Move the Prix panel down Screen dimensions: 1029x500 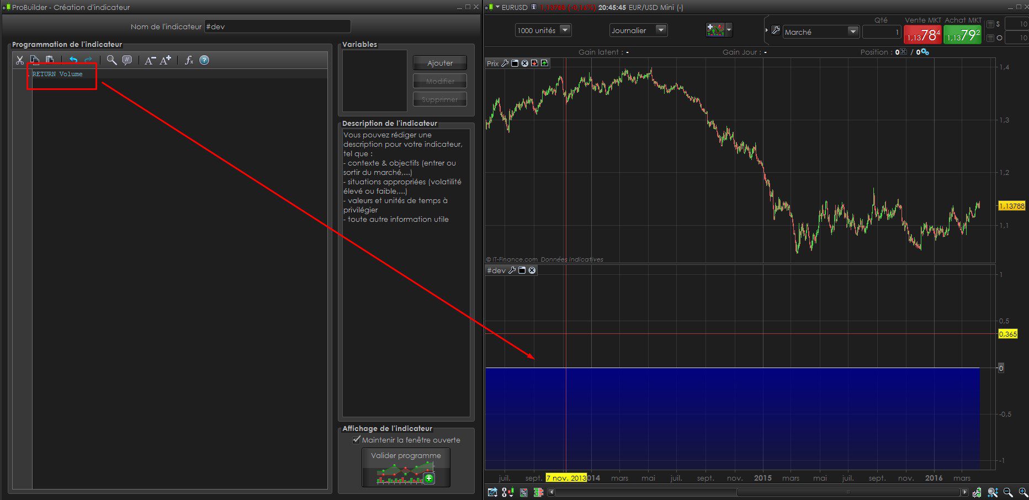(534, 63)
